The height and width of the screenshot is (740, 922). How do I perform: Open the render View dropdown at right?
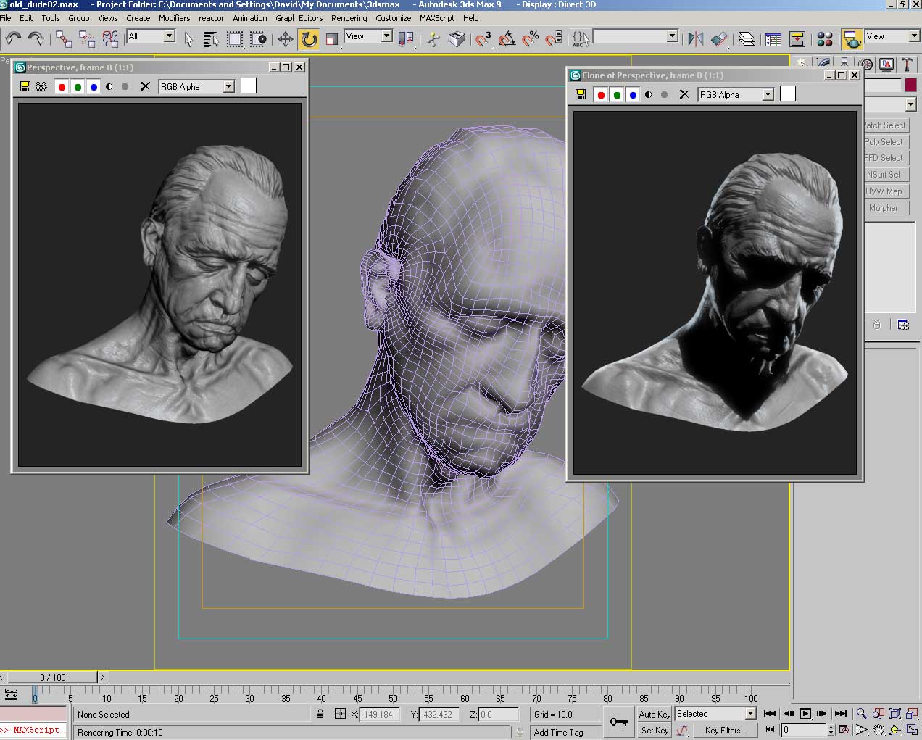(892, 36)
